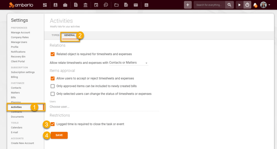Open the dashboard grid icon

45,5
